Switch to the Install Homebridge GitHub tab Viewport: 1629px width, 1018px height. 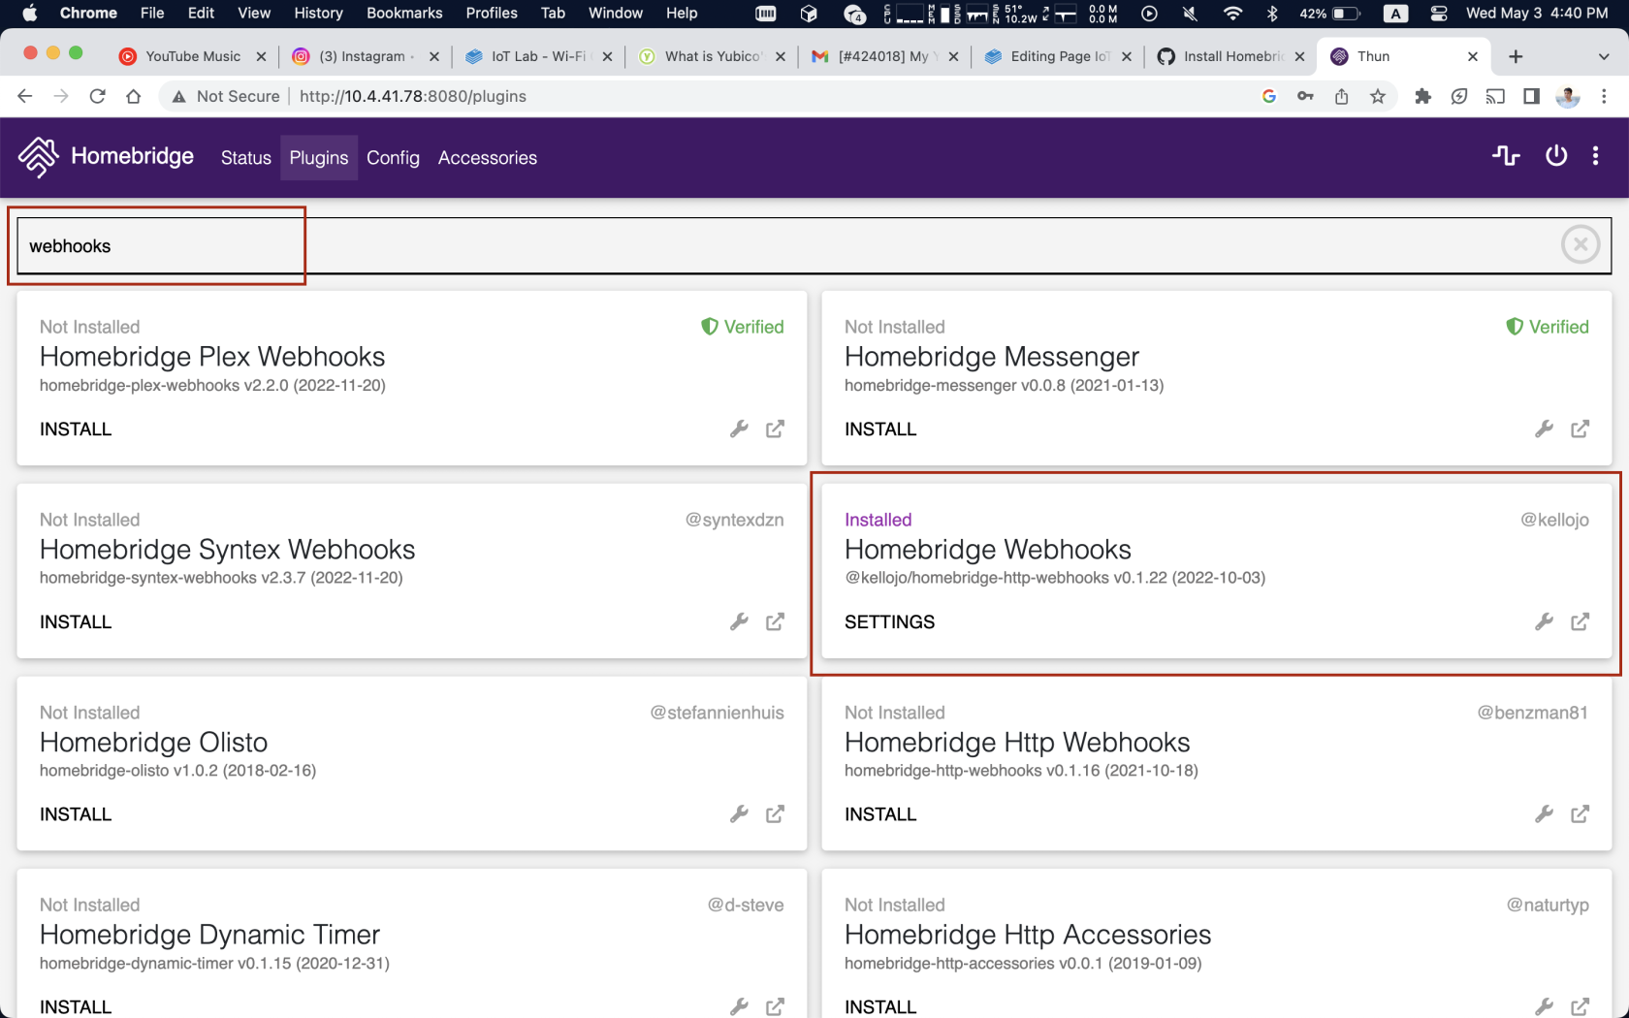1231,56
